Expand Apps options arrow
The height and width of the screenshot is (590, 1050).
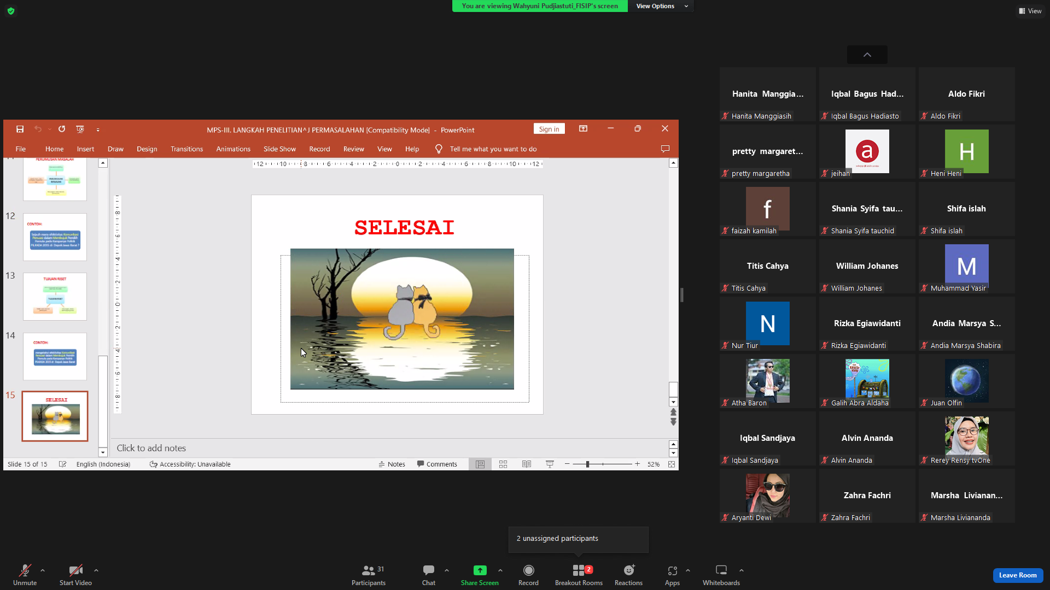click(x=688, y=570)
